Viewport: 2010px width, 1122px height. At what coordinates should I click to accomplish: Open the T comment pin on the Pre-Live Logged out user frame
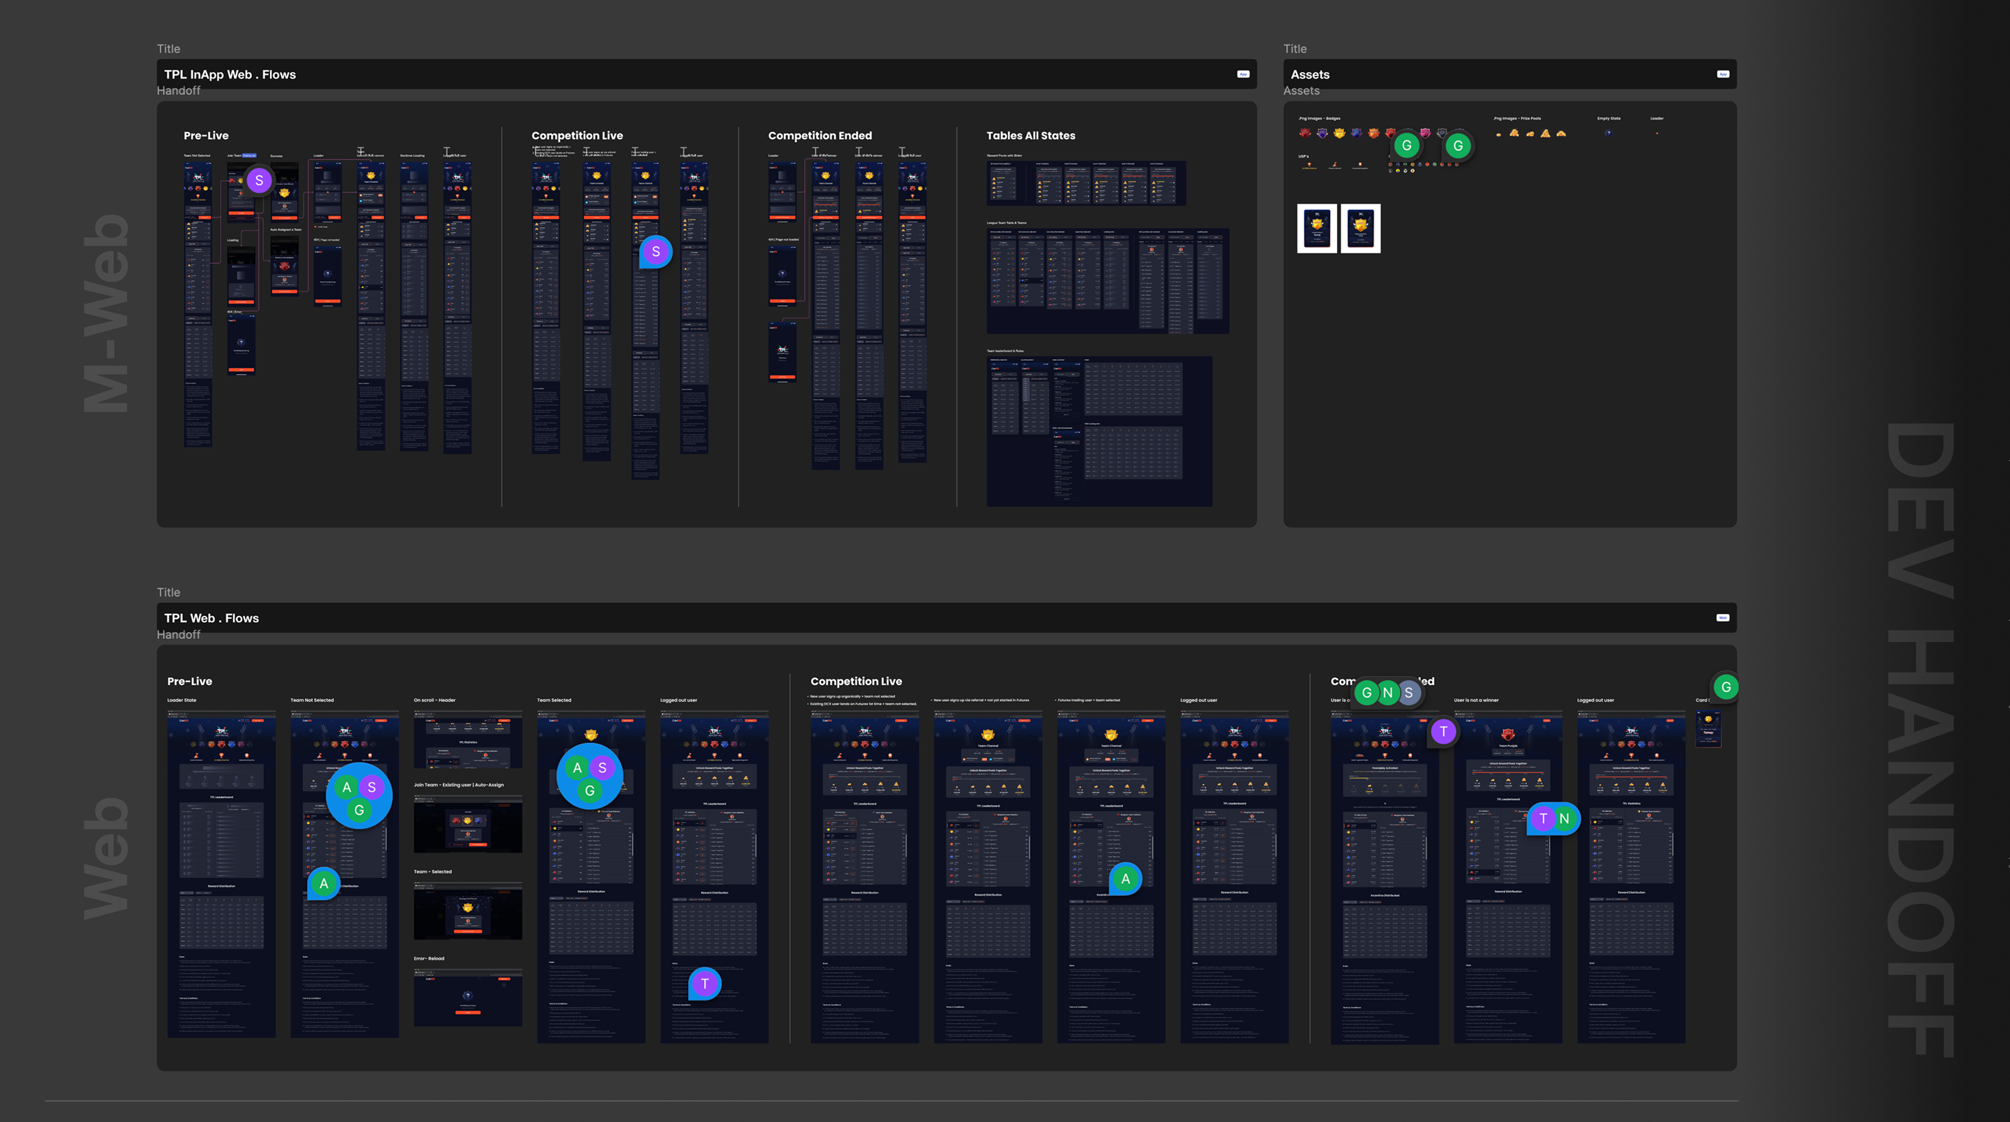[x=704, y=984]
